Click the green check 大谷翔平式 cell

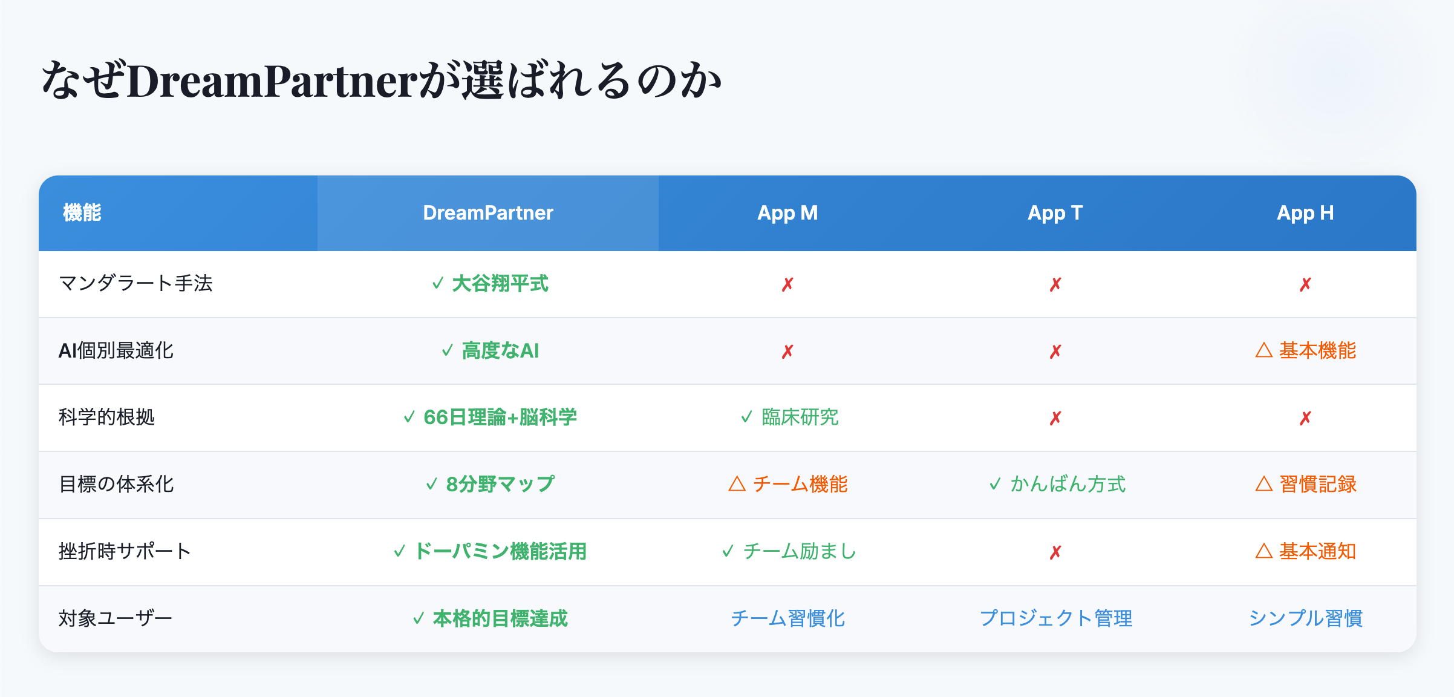(490, 284)
